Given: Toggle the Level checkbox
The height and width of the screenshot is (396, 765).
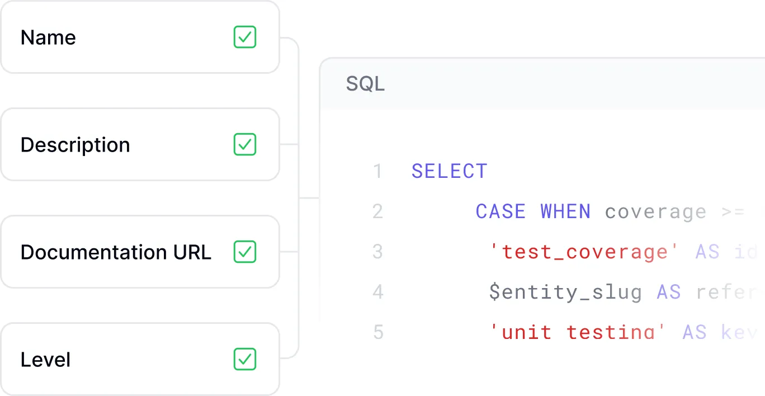Looking at the screenshot, I should (244, 360).
